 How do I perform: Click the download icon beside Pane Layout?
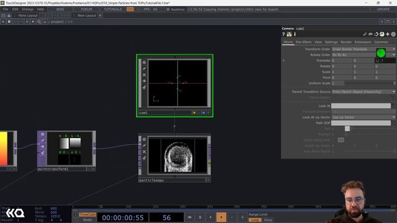[x=9, y=15]
